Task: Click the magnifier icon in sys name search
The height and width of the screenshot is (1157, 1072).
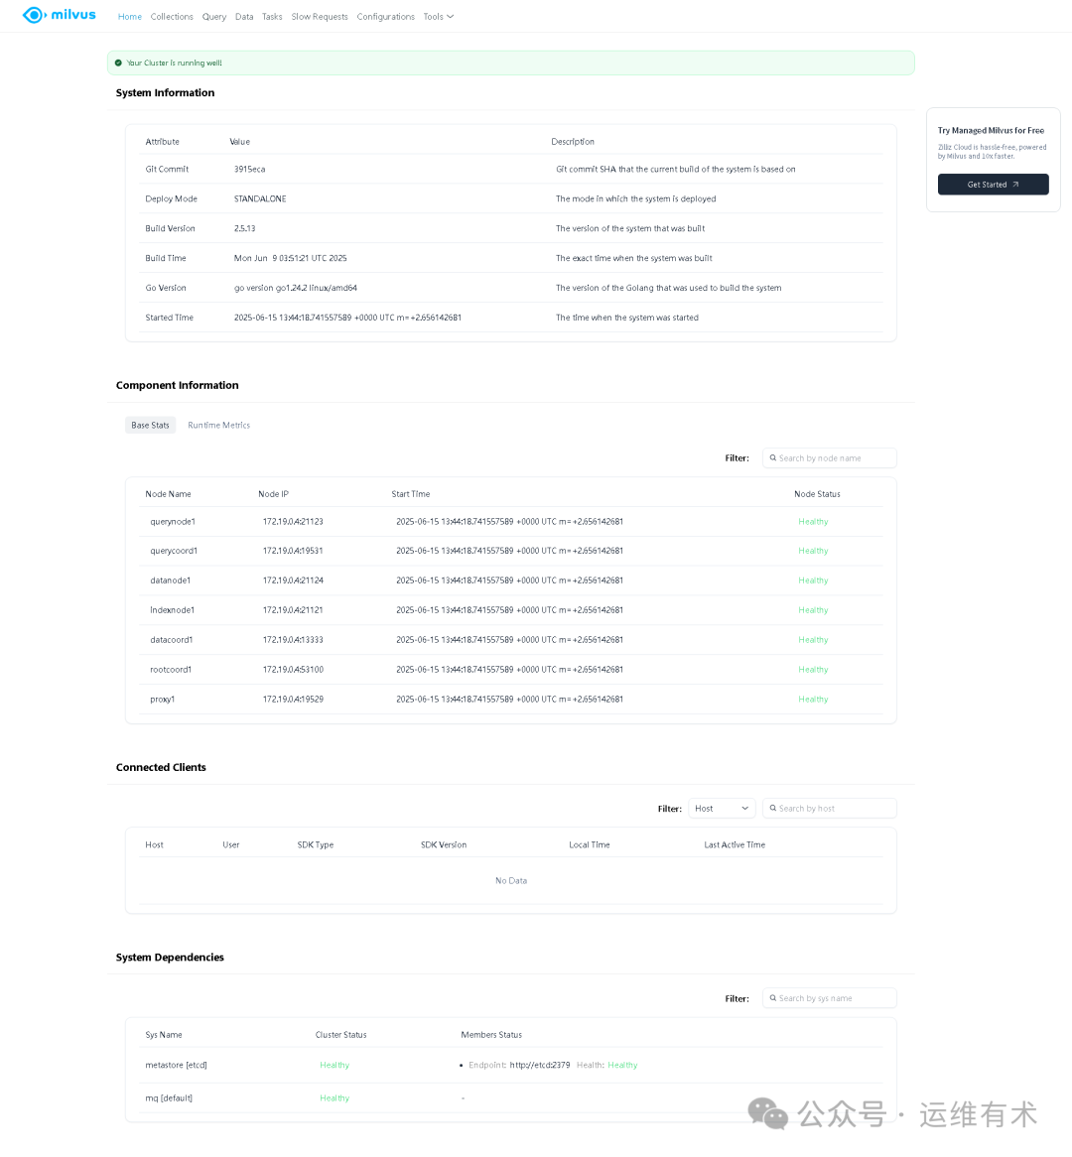Action: pyautogui.click(x=773, y=998)
